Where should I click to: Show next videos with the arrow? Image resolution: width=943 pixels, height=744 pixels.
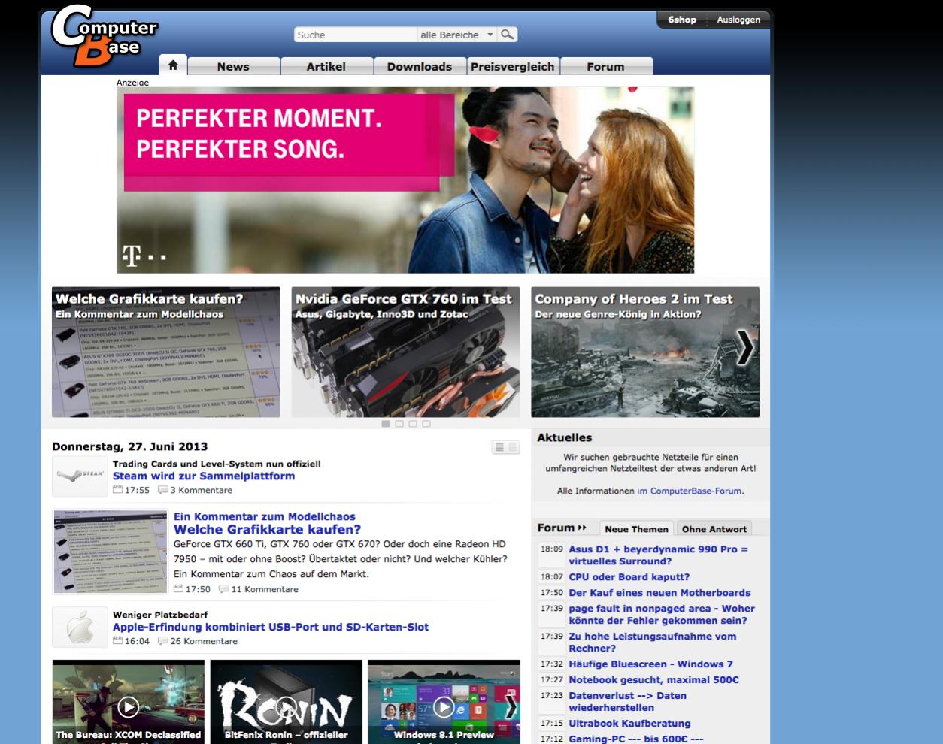511,706
